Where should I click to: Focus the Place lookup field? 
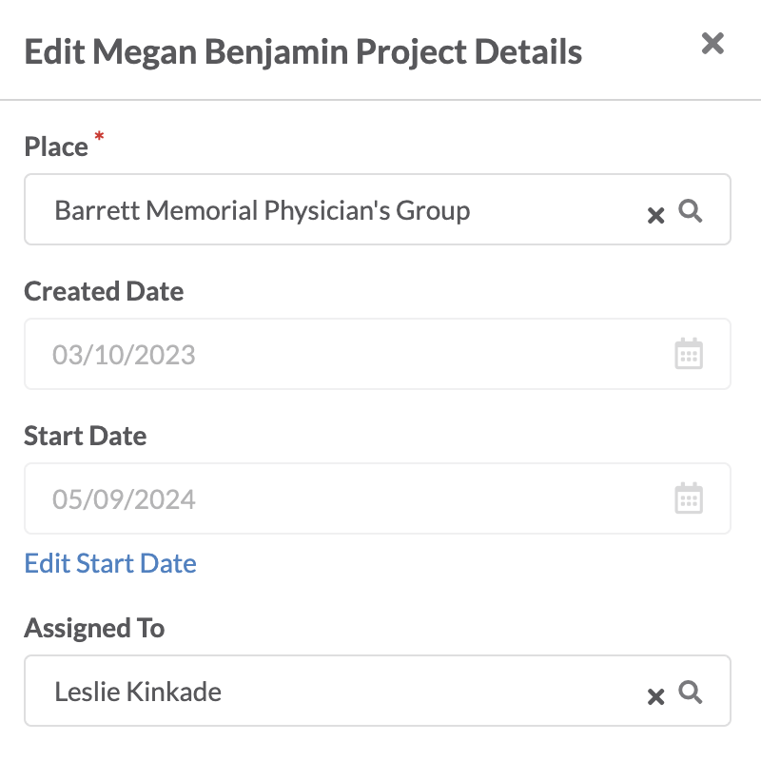[378, 209]
